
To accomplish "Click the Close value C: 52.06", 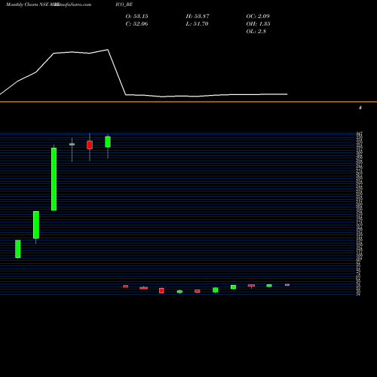I will (136, 24).
